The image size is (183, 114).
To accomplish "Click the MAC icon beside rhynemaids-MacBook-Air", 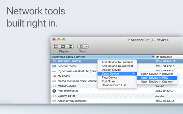I will pos(54,71).
